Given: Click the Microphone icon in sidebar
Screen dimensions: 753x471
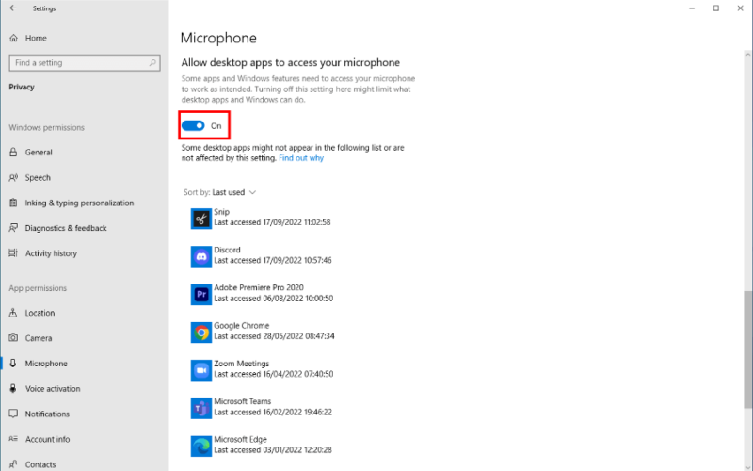Looking at the screenshot, I should coord(13,364).
